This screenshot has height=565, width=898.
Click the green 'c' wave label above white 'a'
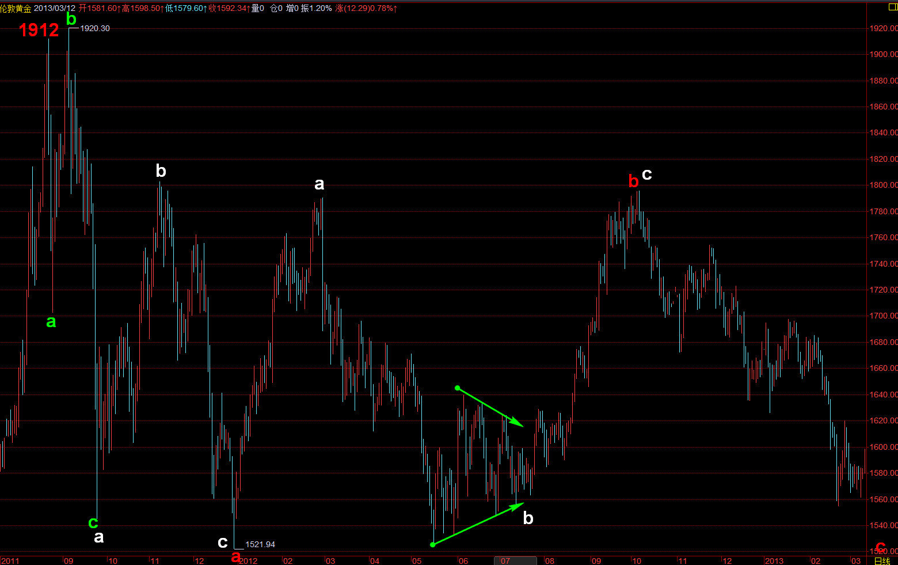(x=93, y=523)
